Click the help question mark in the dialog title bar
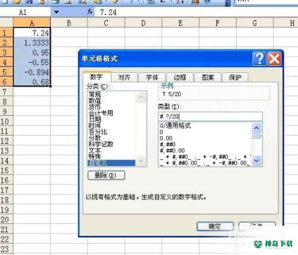This screenshot has width=298, height=255. point(259,59)
